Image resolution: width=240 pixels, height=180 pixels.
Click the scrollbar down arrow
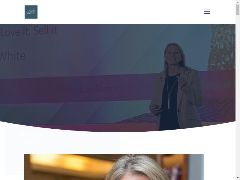238,178
